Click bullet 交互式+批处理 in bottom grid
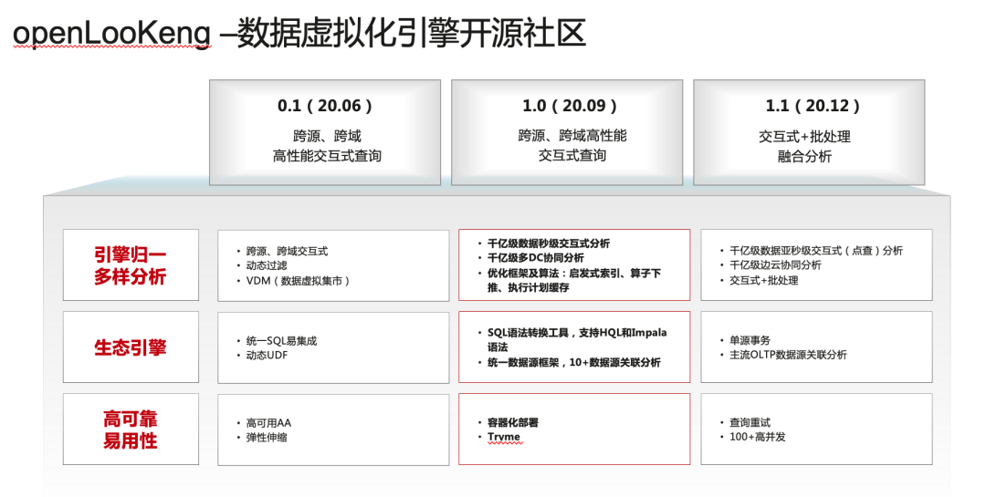 click(x=763, y=280)
